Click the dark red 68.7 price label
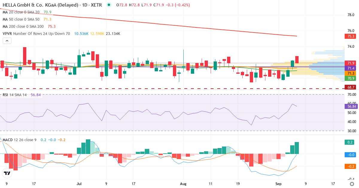359x188 pixels. point(351,87)
